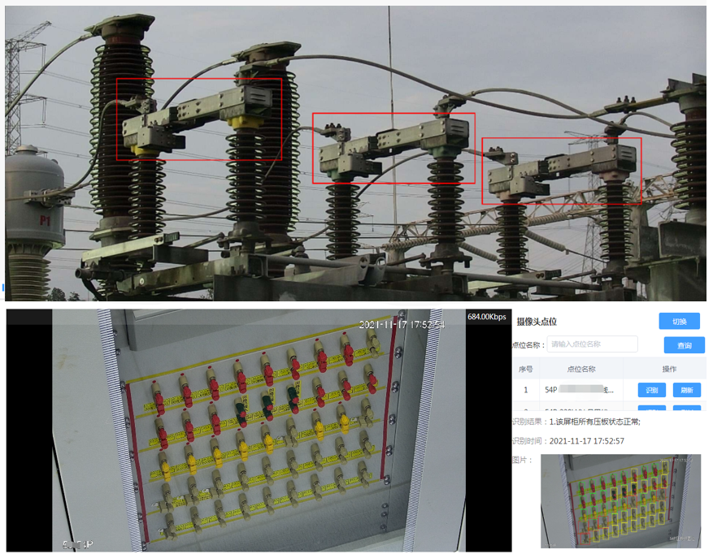Click 刷新 for point row 1

click(x=687, y=390)
